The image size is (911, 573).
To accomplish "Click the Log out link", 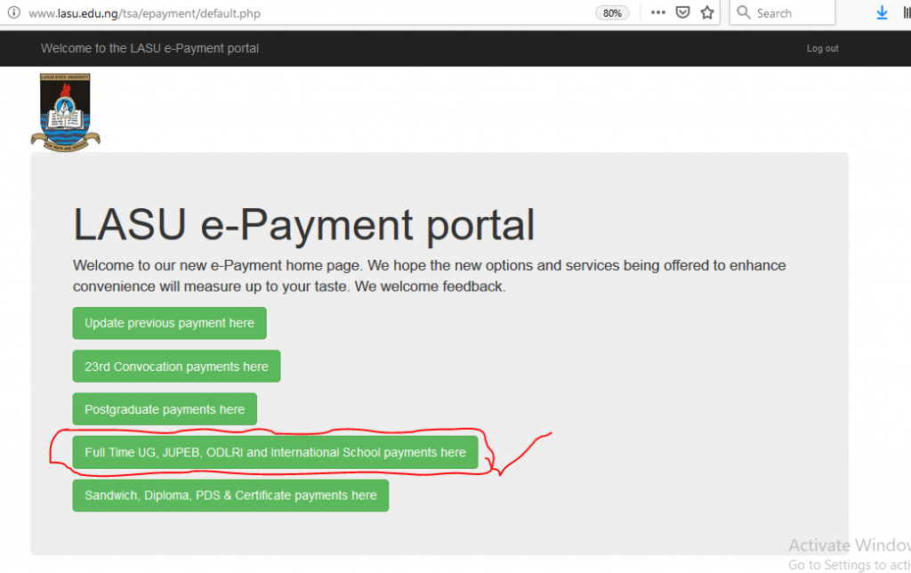I will pyautogui.click(x=822, y=49).
